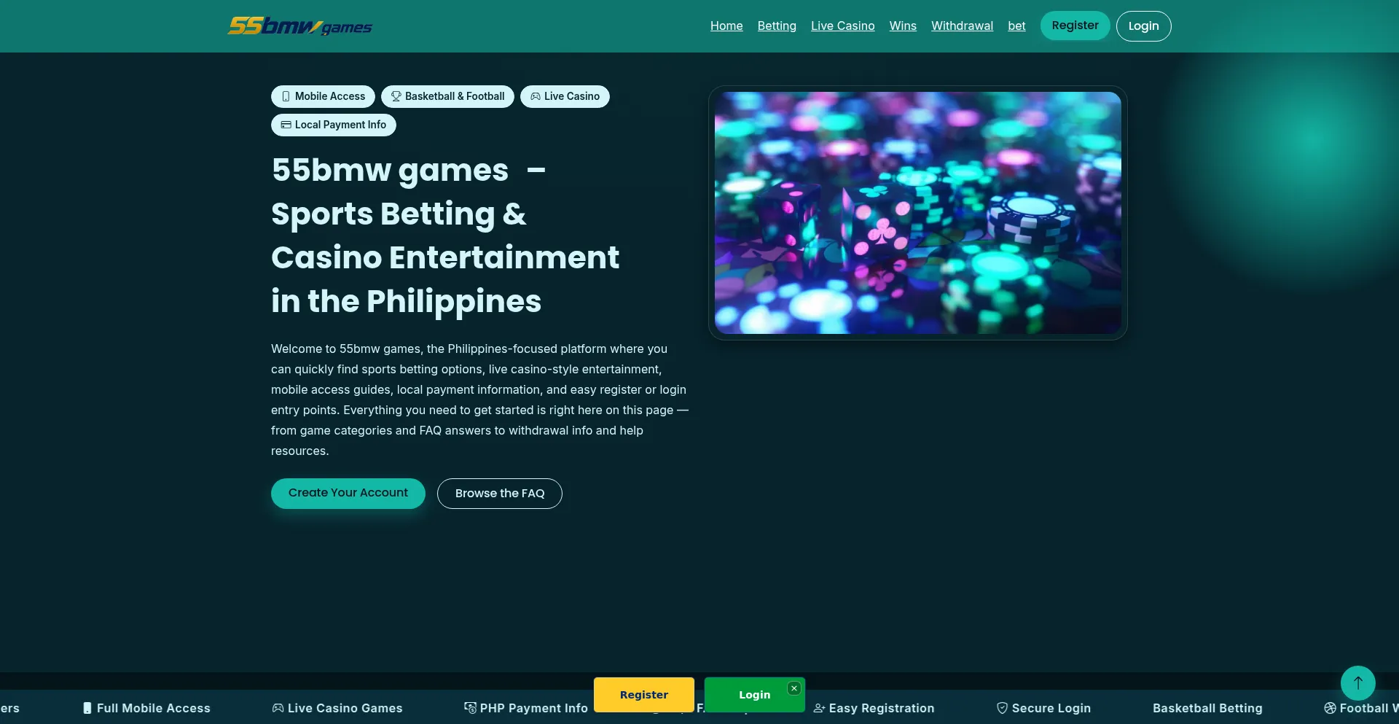Select the Basketball & Football chip label
Screen dimensions: 1399x724
tap(455, 96)
